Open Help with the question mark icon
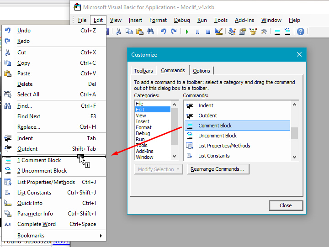Image resolution: width=329 pixels, height=247 pixels. coord(300,32)
